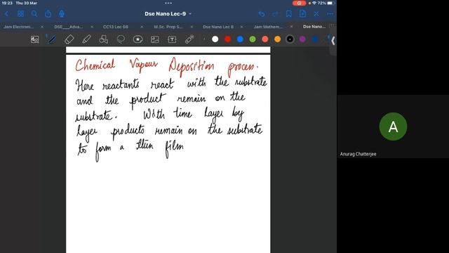Go back with the back arrow
Image resolution: width=449 pixels, height=253 pixels.
(x=7, y=14)
